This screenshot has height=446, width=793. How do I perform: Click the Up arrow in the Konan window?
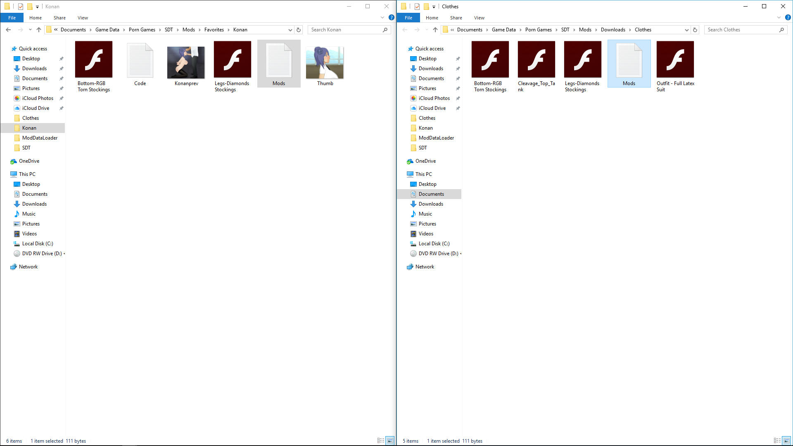tap(39, 30)
